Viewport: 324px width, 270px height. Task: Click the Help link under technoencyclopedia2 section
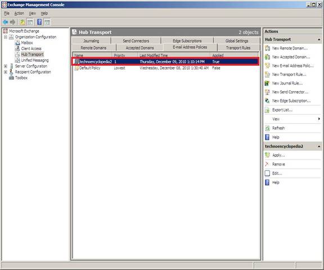(x=276, y=182)
